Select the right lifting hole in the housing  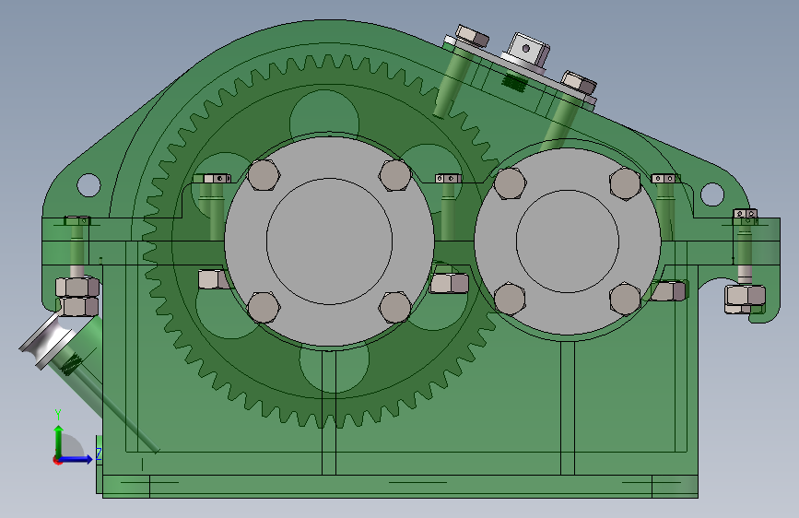711,194
